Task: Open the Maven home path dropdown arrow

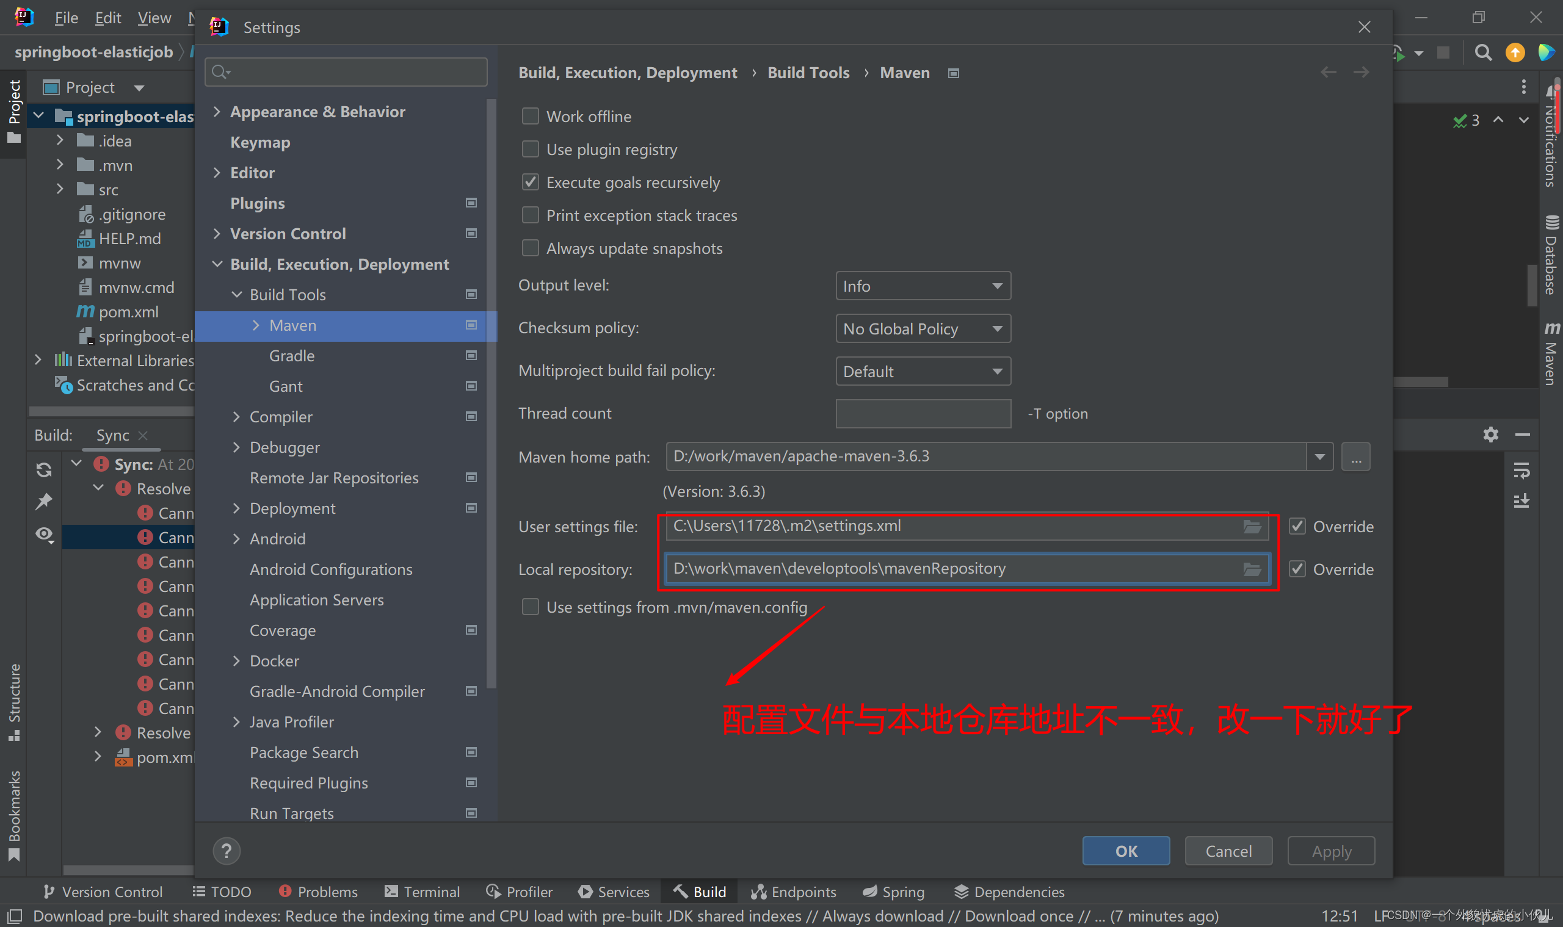Action: [x=1319, y=456]
